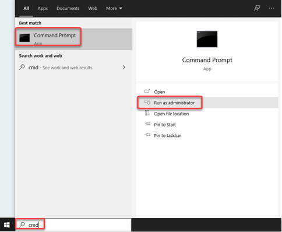Click the feedback person icon in top bar
The image size is (282, 232).
[257, 8]
